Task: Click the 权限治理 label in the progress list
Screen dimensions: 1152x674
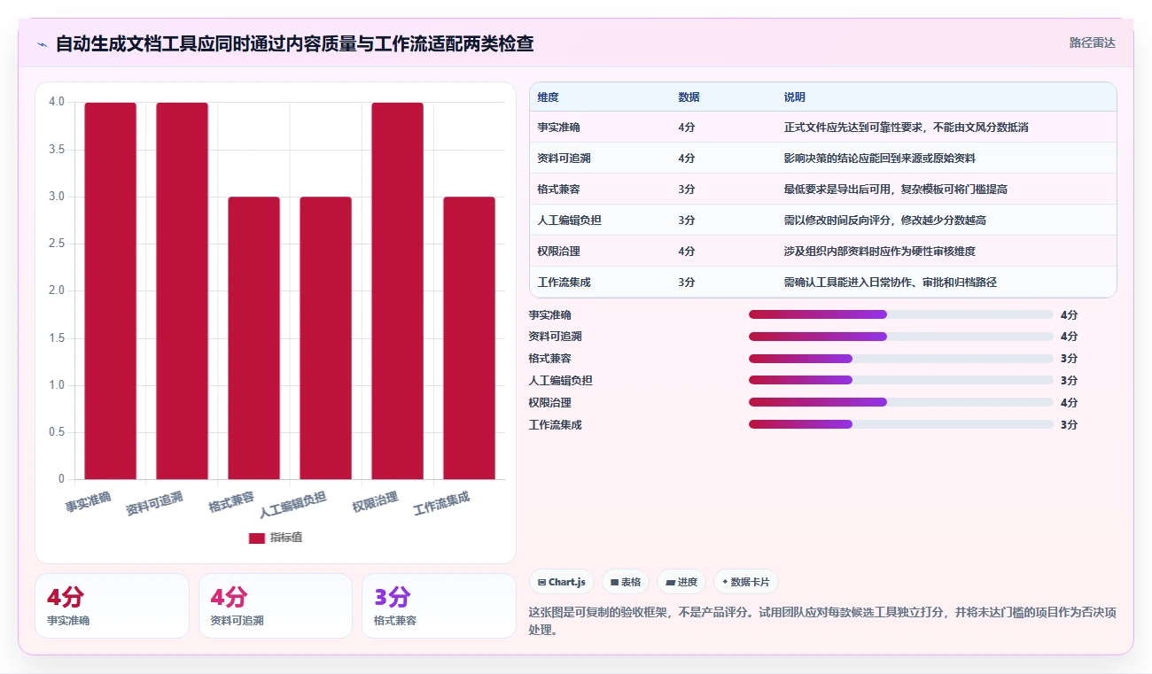Action: (549, 402)
